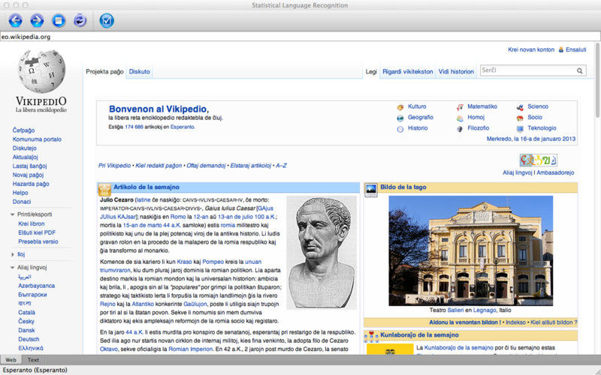Viewport: 601px width, 375px height.
Task: Click the Merkredo, la 16-a de januaro 2013 date
Action: pos(531,139)
